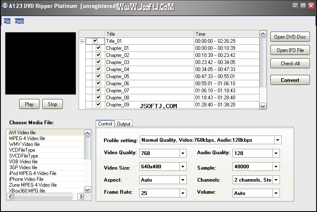Select SVCDFileType format
This screenshot has height=212, width=317.
pyautogui.click(x=45, y=156)
